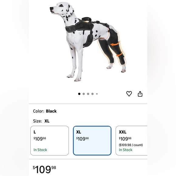The height and width of the screenshot is (176, 176).
Task: Open the Dalmatian product image
Action: click(x=88, y=42)
